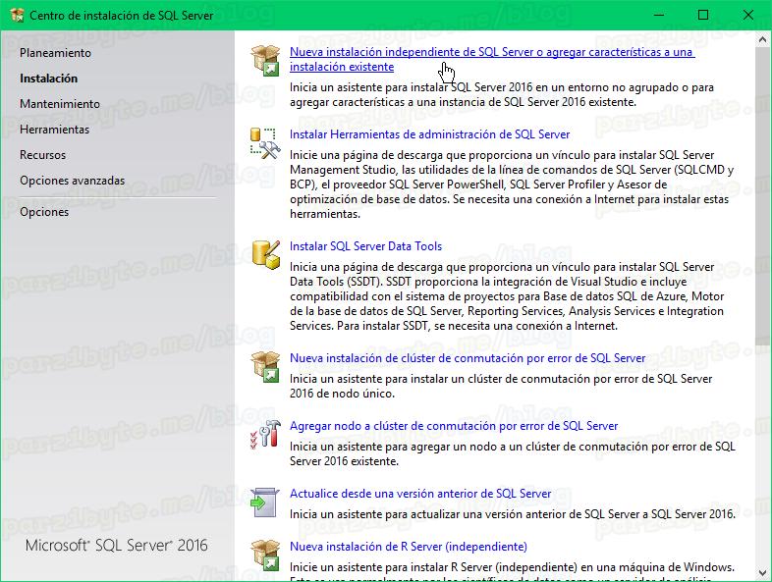Image resolution: width=772 pixels, height=582 pixels.
Task: Click the scrollbar down arrow
Action: point(762,573)
